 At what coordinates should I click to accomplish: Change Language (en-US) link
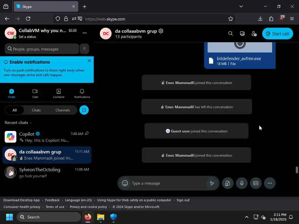pos(78,200)
